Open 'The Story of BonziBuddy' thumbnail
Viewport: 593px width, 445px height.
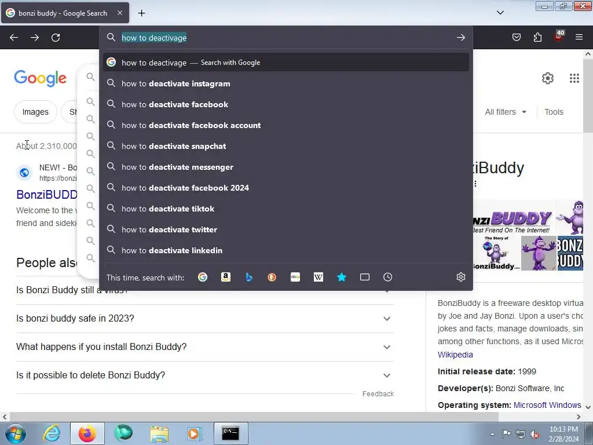pyautogui.click(x=496, y=253)
